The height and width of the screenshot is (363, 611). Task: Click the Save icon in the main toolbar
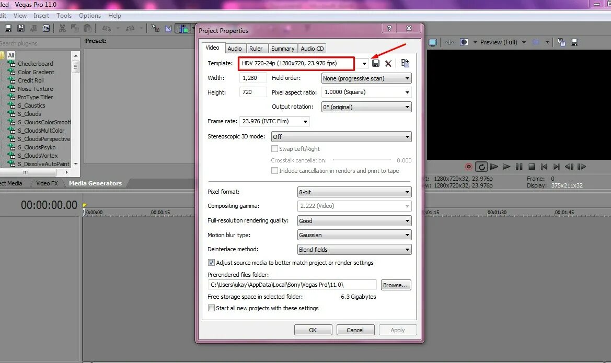tap(8, 28)
